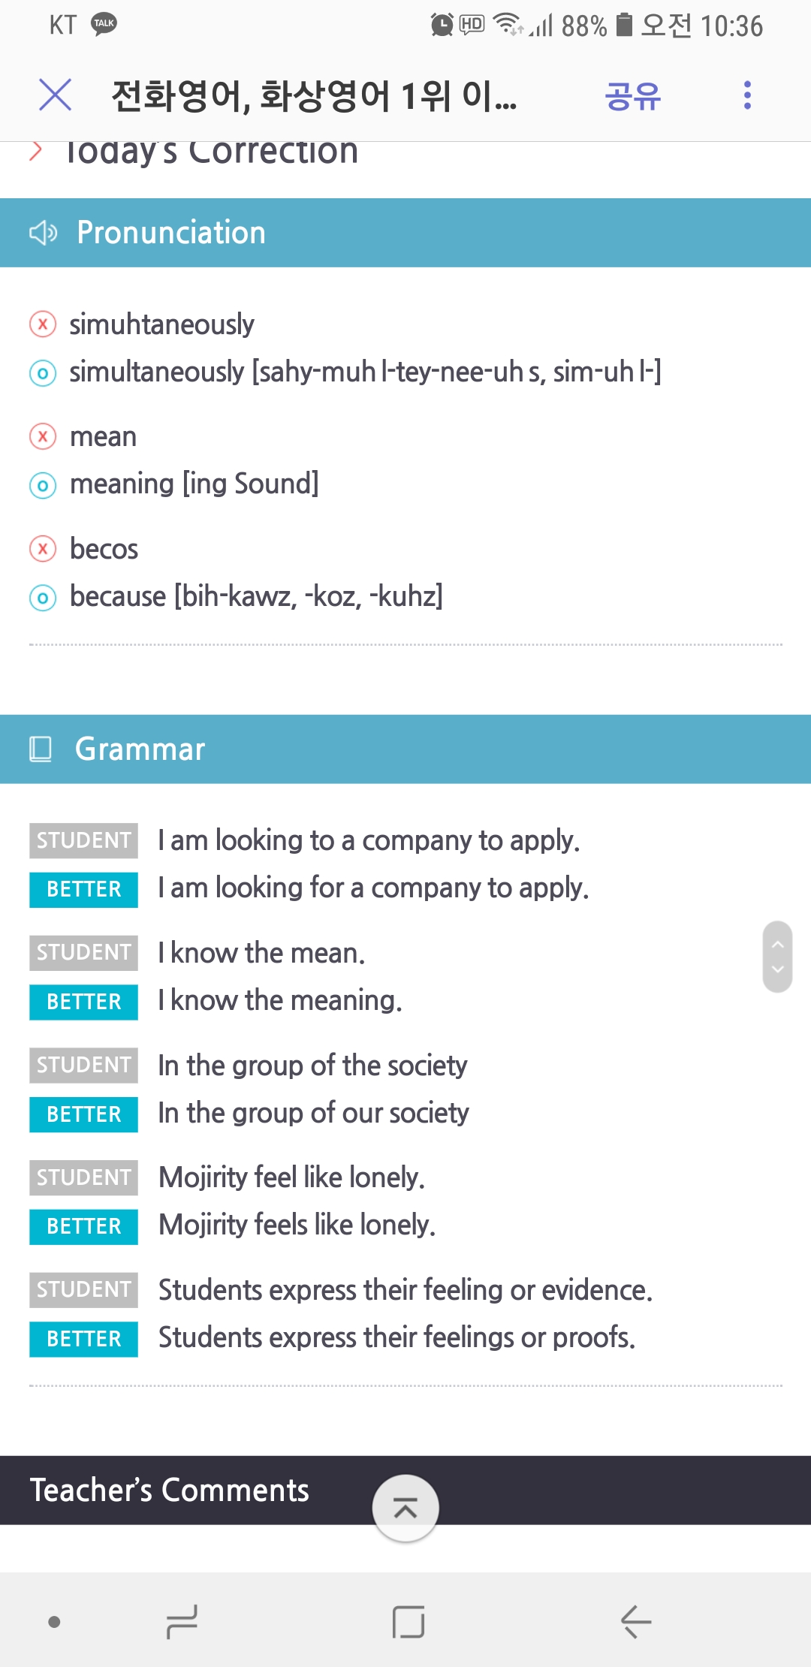The width and height of the screenshot is (811, 1667).
Task: Tap the Grammar book icon
Action: point(41,749)
